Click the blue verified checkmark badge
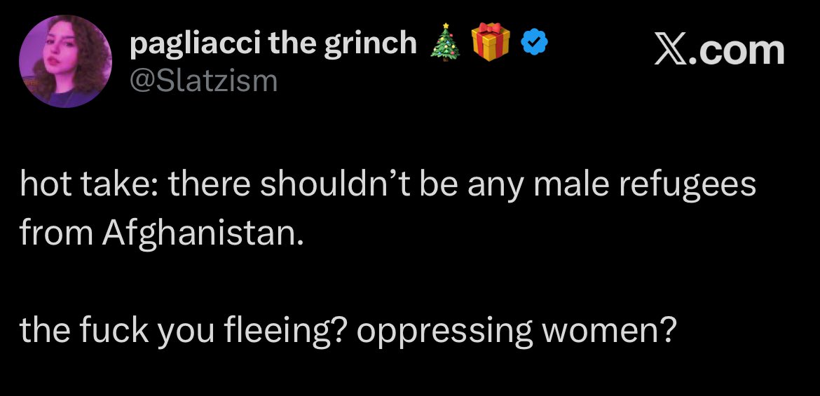This screenshot has height=396, width=820. [536, 44]
